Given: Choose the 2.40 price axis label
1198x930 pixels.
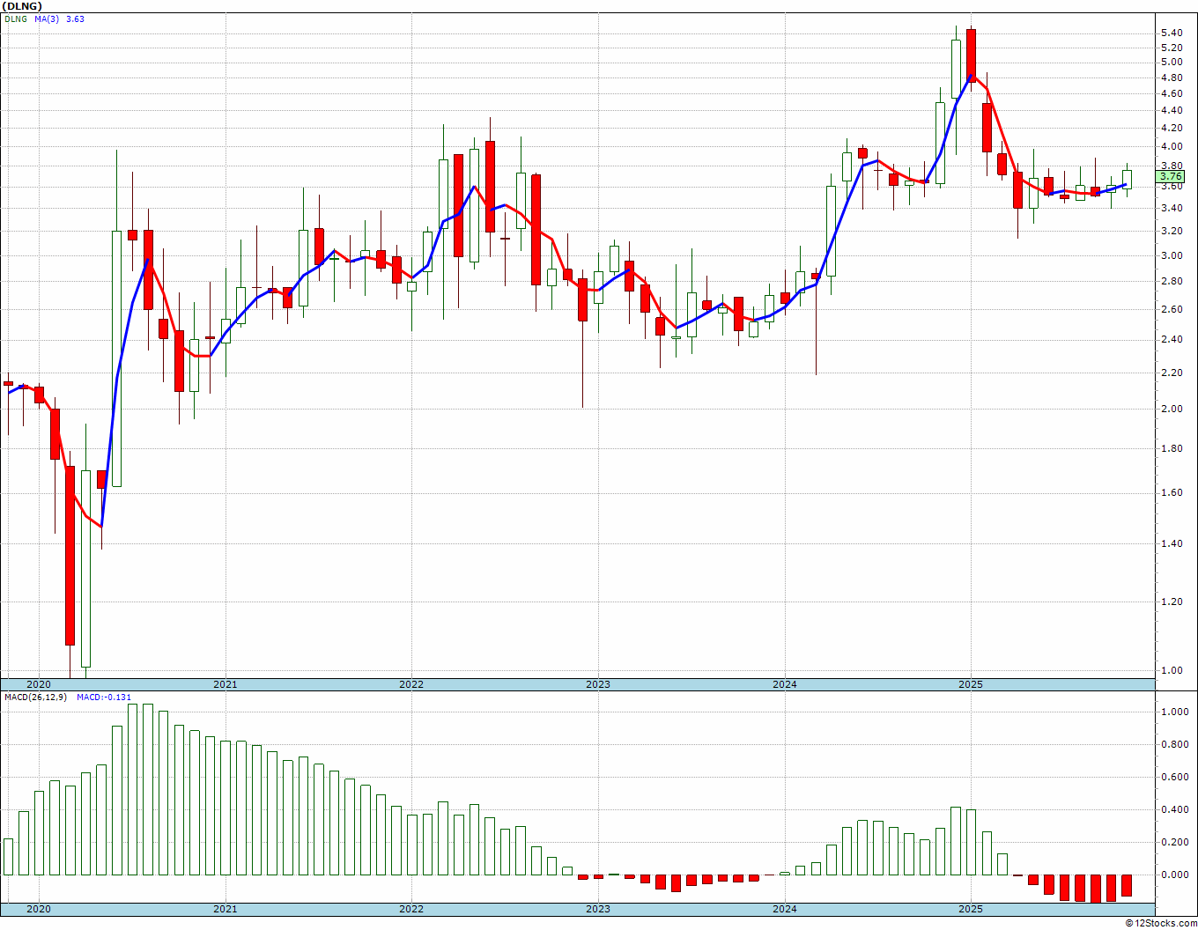Looking at the screenshot, I should (x=1172, y=340).
